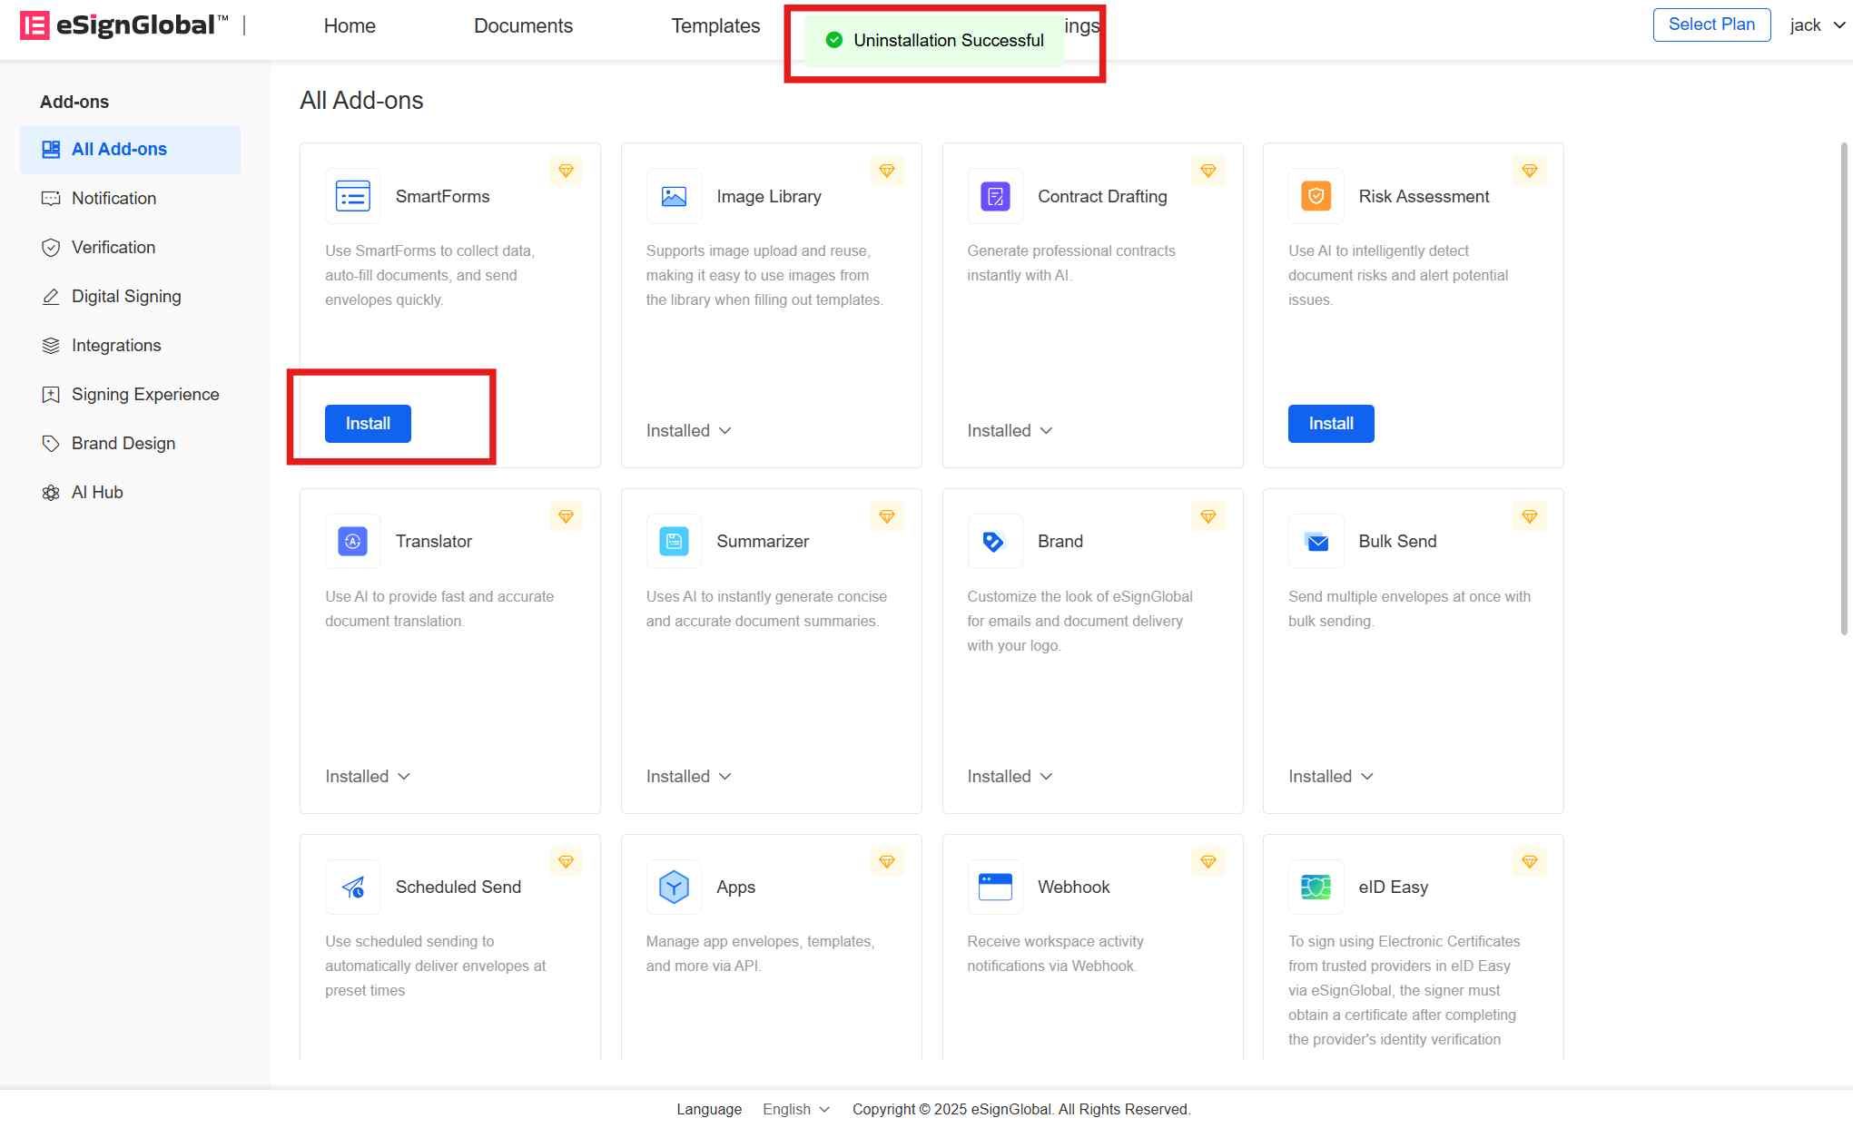The width and height of the screenshot is (1853, 1128).
Task: Click the eSignGlobal logo
Action: point(123,25)
